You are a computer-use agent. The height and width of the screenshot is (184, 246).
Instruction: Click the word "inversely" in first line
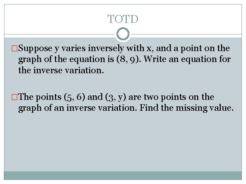pos(106,48)
